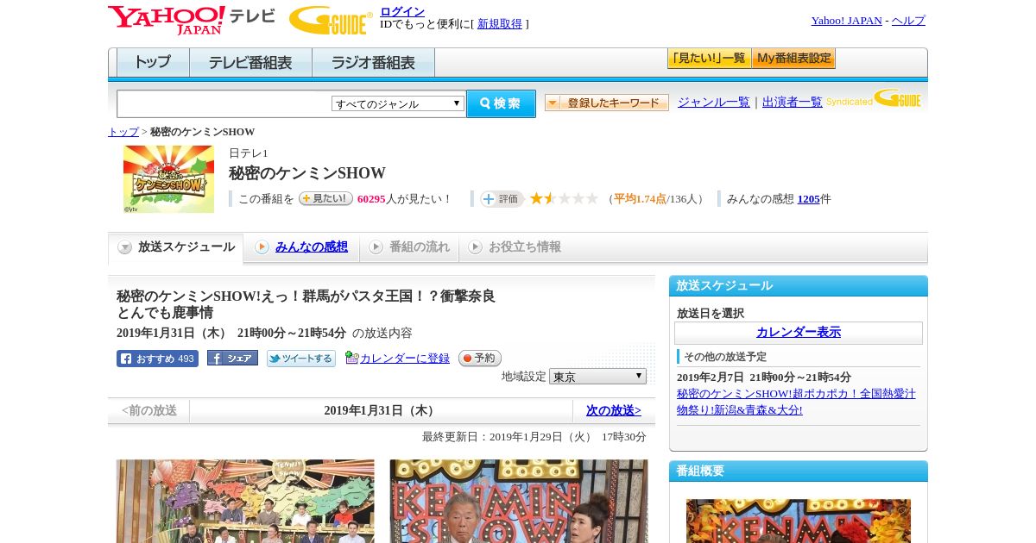Image resolution: width=1036 pixels, height=543 pixels.
Task: Click the 見たい! plus button
Action: [x=325, y=198]
